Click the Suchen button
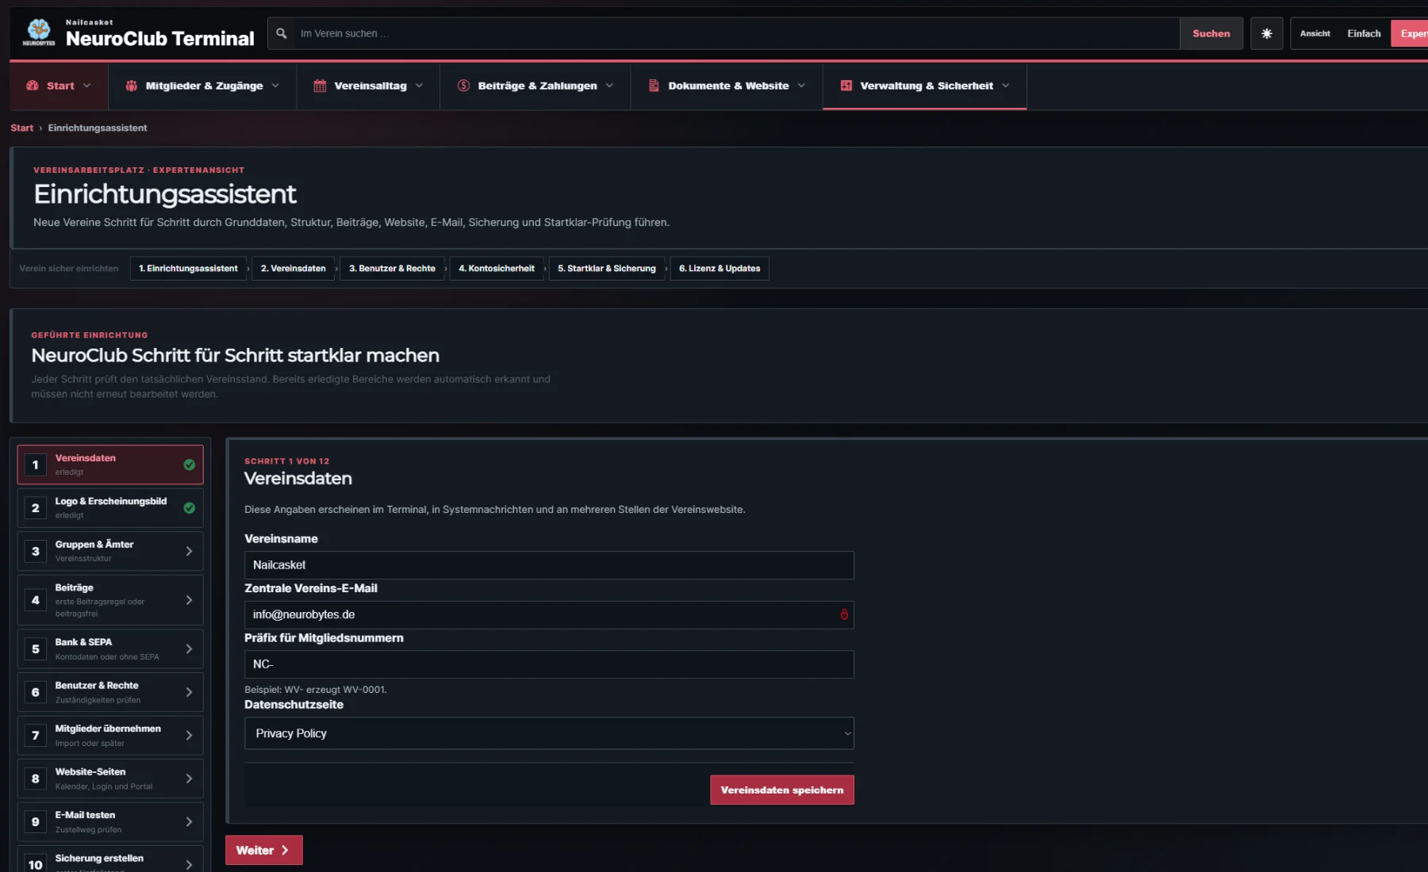 (1211, 33)
